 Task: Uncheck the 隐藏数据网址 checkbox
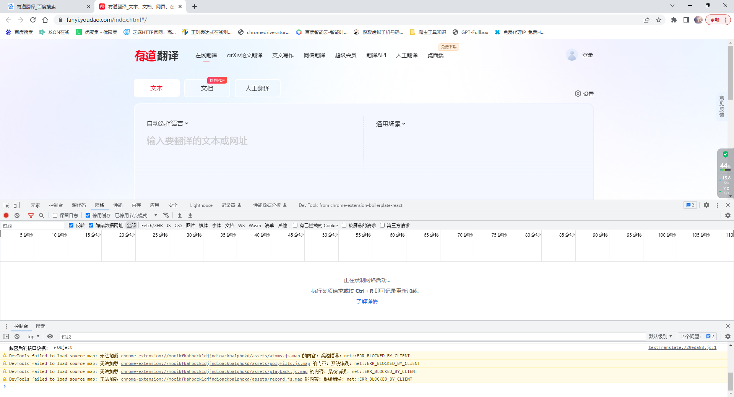[91, 226]
